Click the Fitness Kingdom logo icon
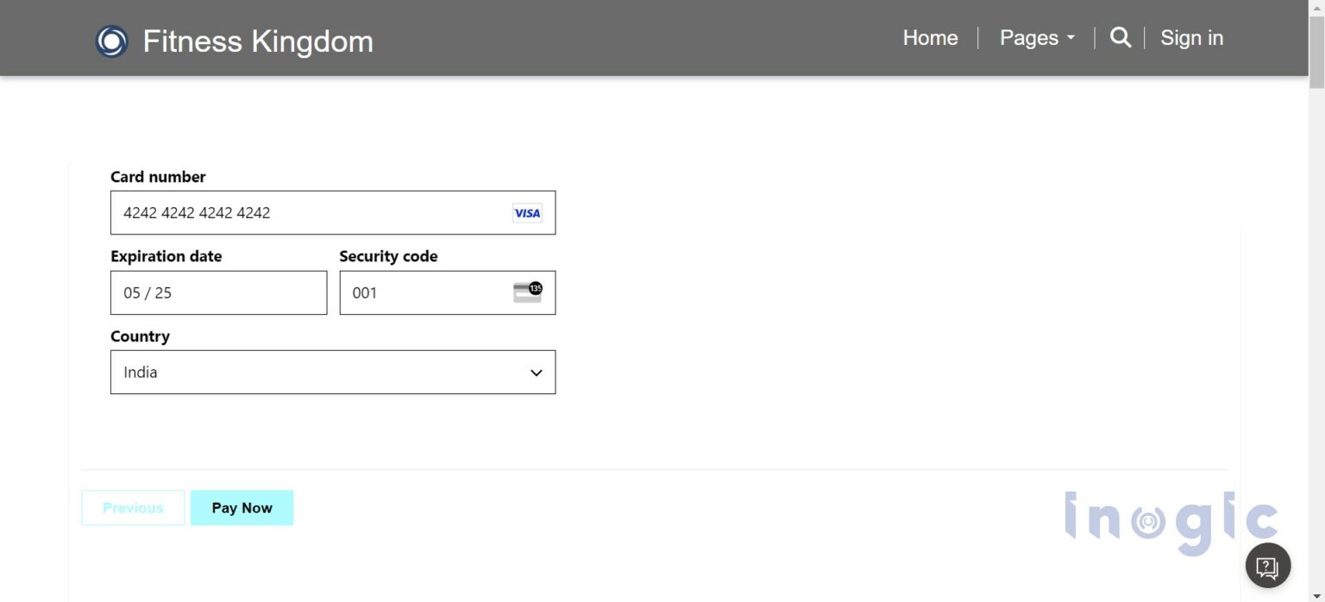Screen dimensions: 1325x602 (x=111, y=39)
